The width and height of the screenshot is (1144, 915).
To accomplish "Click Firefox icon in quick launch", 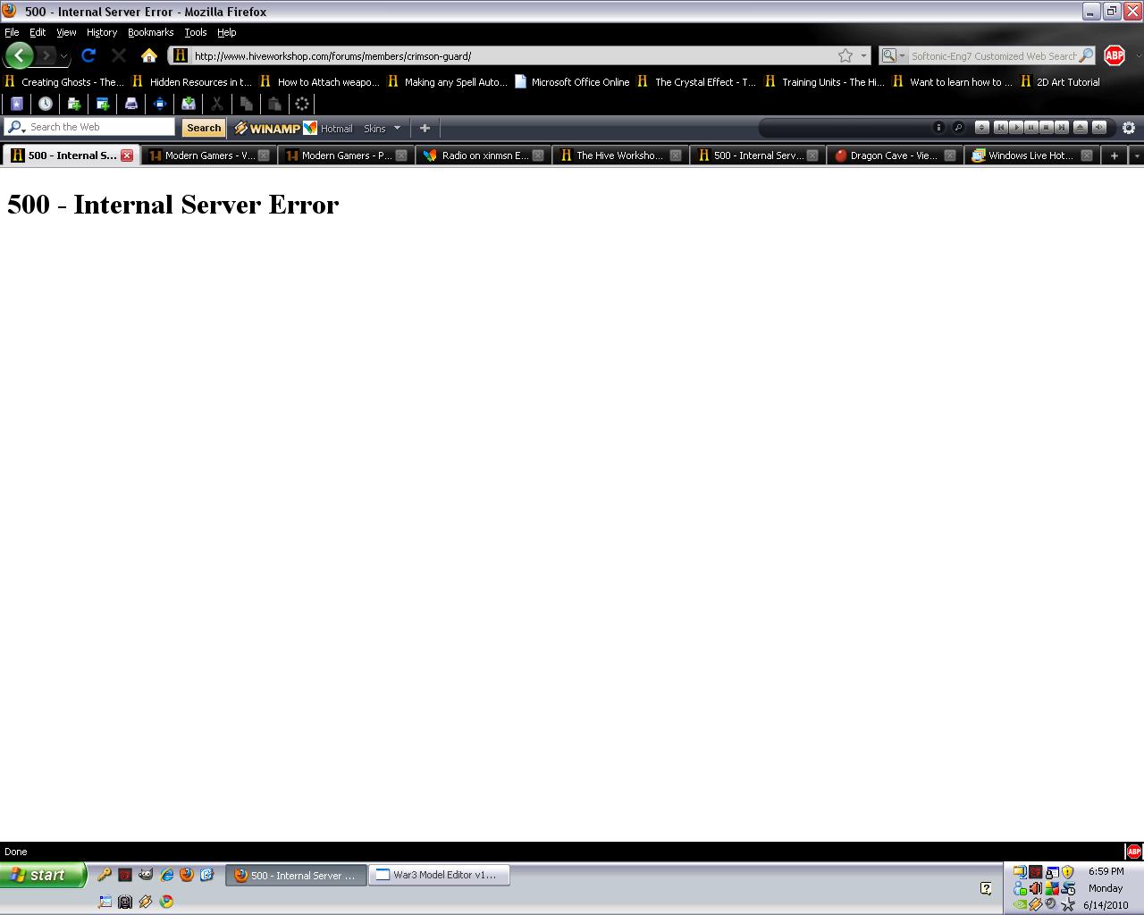I will 187,875.
